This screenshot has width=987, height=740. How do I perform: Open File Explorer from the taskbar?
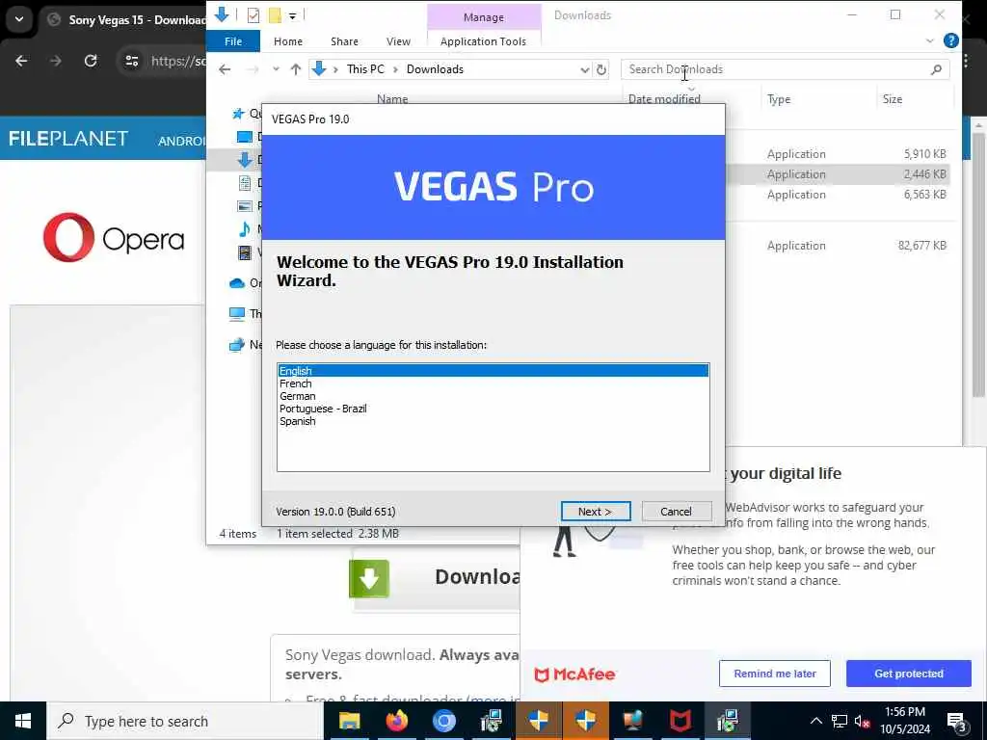(349, 721)
